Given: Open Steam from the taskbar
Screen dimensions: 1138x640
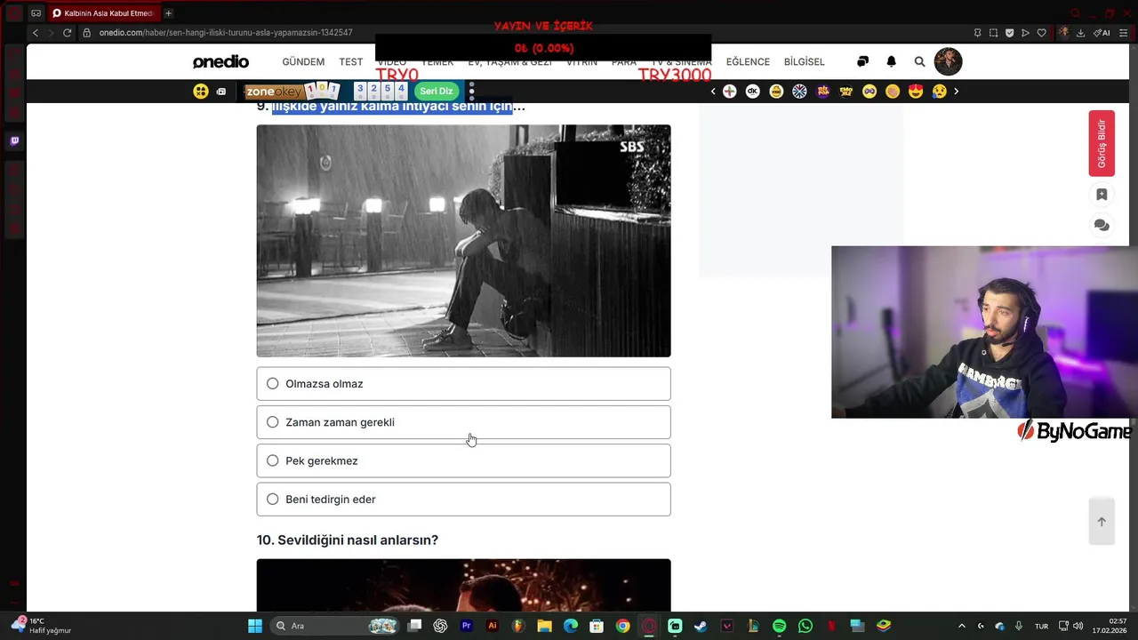Looking at the screenshot, I should tap(701, 626).
